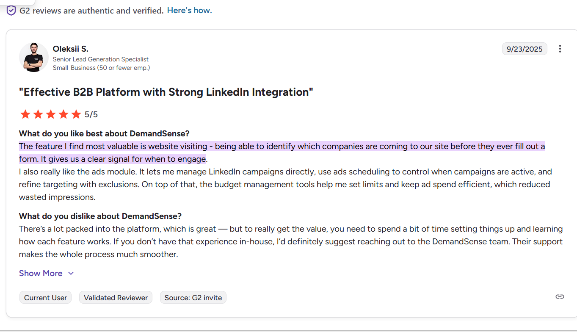Select the Current User tag
577x332 pixels.
tap(45, 297)
